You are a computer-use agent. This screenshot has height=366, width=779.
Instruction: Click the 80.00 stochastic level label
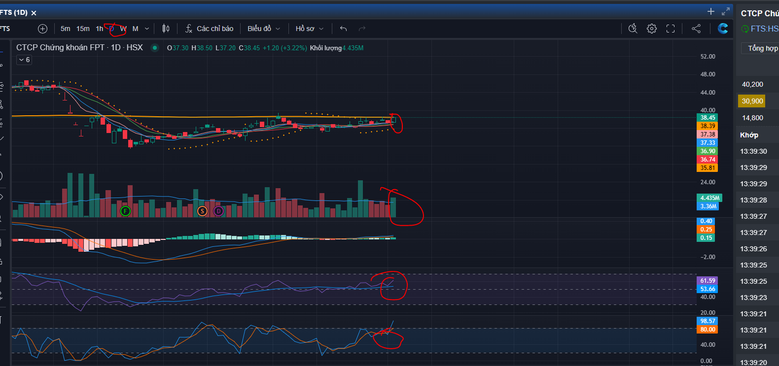pos(708,329)
